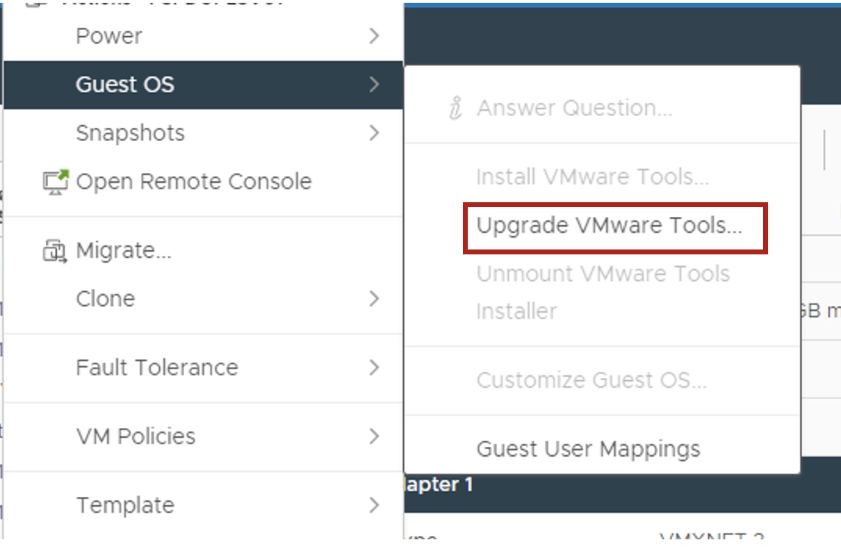Expand the Power submenu arrow
The image size is (841, 556).
tap(375, 36)
